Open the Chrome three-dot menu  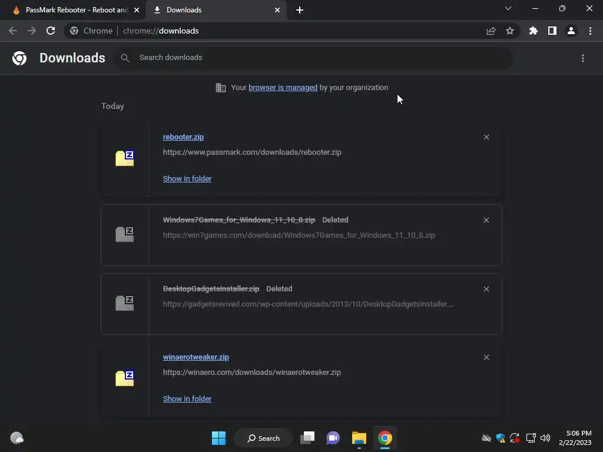[590, 31]
